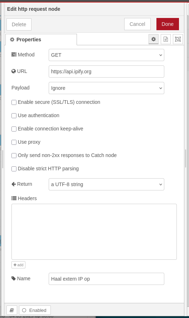Open the Method dropdown showing GET
The height and width of the screenshot is (318, 189).
click(106, 55)
